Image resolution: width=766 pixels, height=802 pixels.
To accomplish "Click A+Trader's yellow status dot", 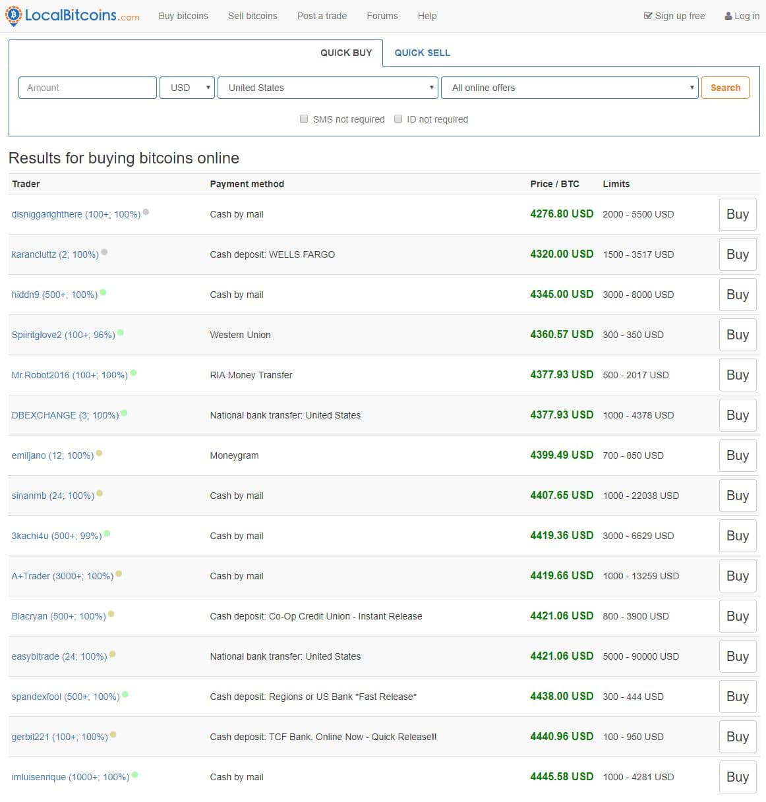I will pyautogui.click(x=119, y=573).
